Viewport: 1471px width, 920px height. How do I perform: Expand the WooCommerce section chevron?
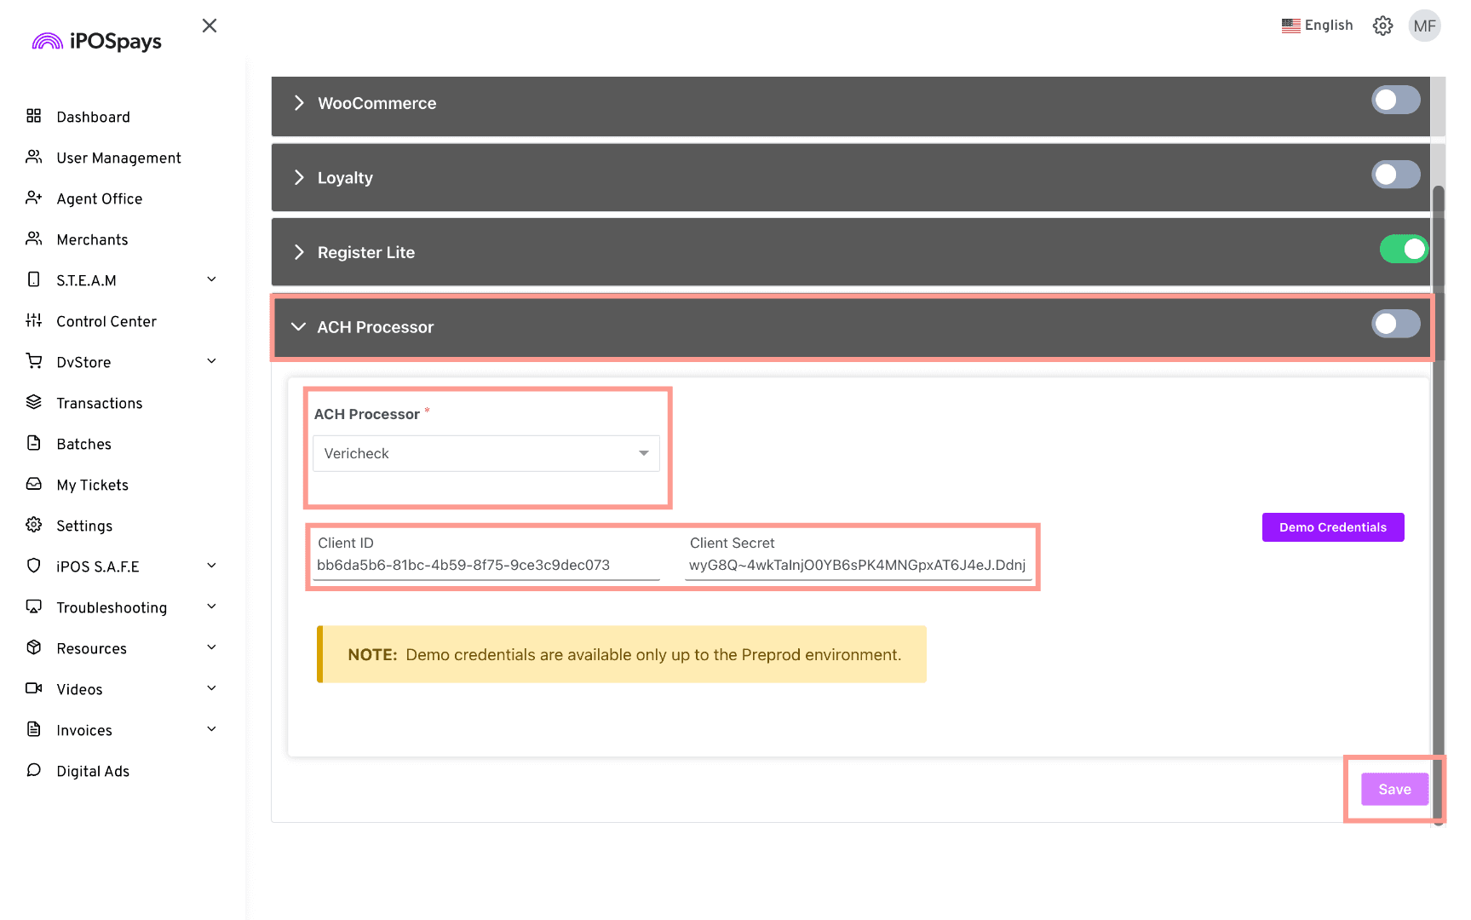[x=299, y=103]
